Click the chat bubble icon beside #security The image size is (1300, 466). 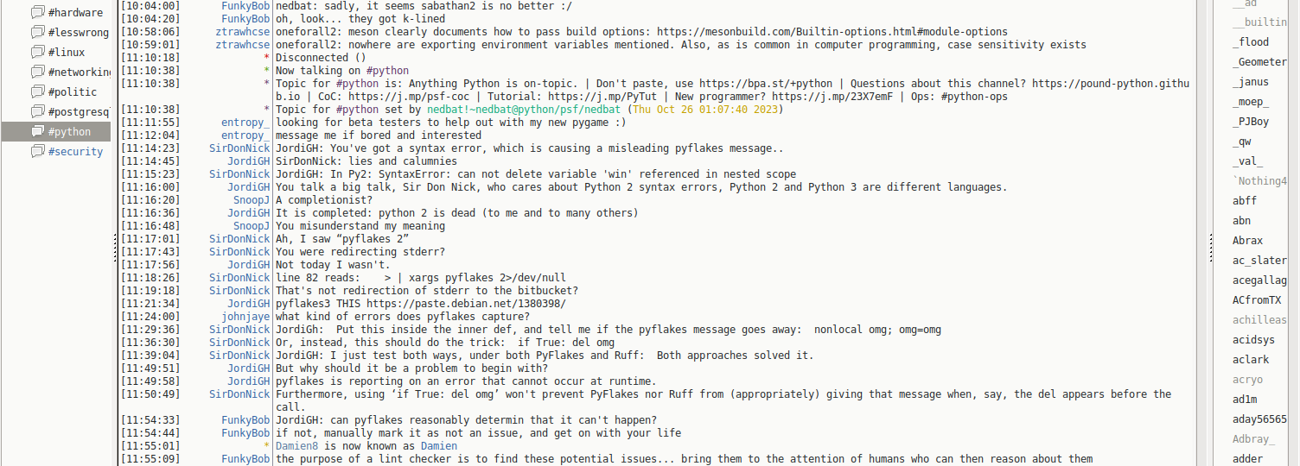37,151
